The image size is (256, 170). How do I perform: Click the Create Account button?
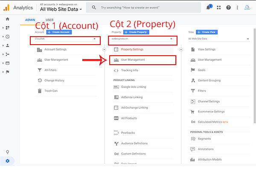[x=59, y=32]
